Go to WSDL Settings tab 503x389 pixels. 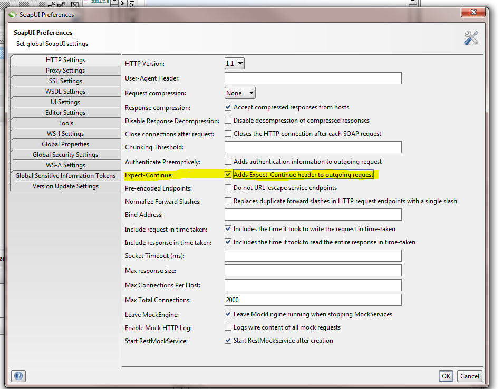[65, 92]
